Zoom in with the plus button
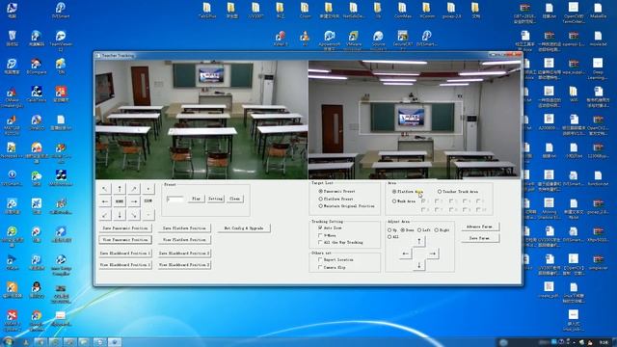The height and width of the screenshot is (347, 617). tap(148, 189)
